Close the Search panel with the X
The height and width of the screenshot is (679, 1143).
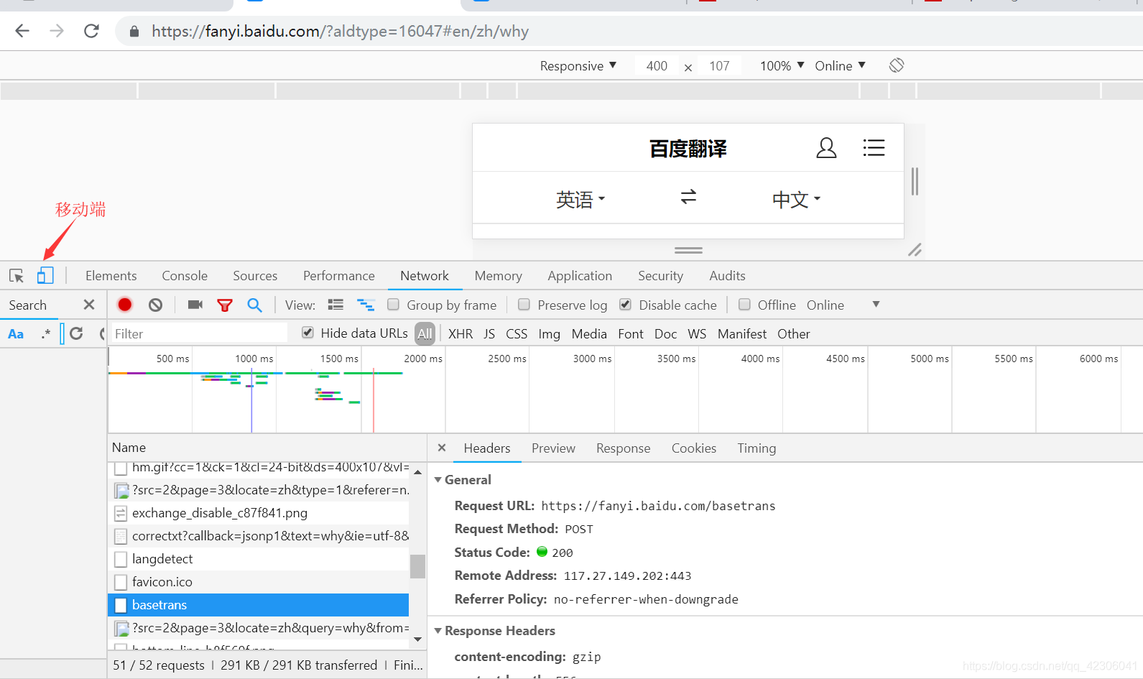(89, 305)
